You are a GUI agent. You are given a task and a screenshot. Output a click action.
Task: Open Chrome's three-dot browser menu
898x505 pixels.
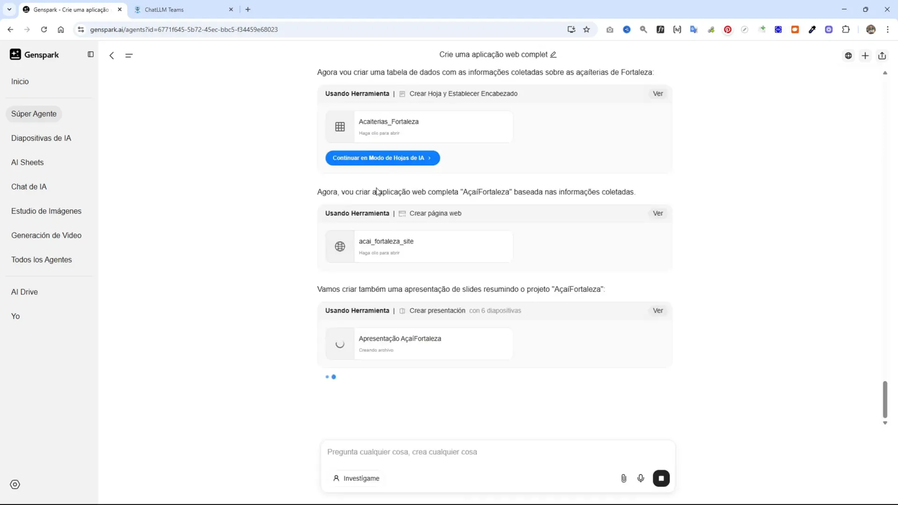(x=888, y=29)
